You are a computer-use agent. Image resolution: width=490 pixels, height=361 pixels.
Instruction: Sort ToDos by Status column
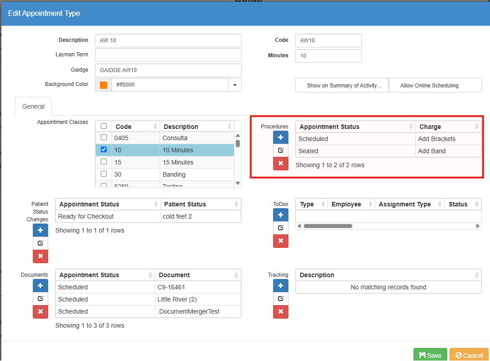click(463, 205)
